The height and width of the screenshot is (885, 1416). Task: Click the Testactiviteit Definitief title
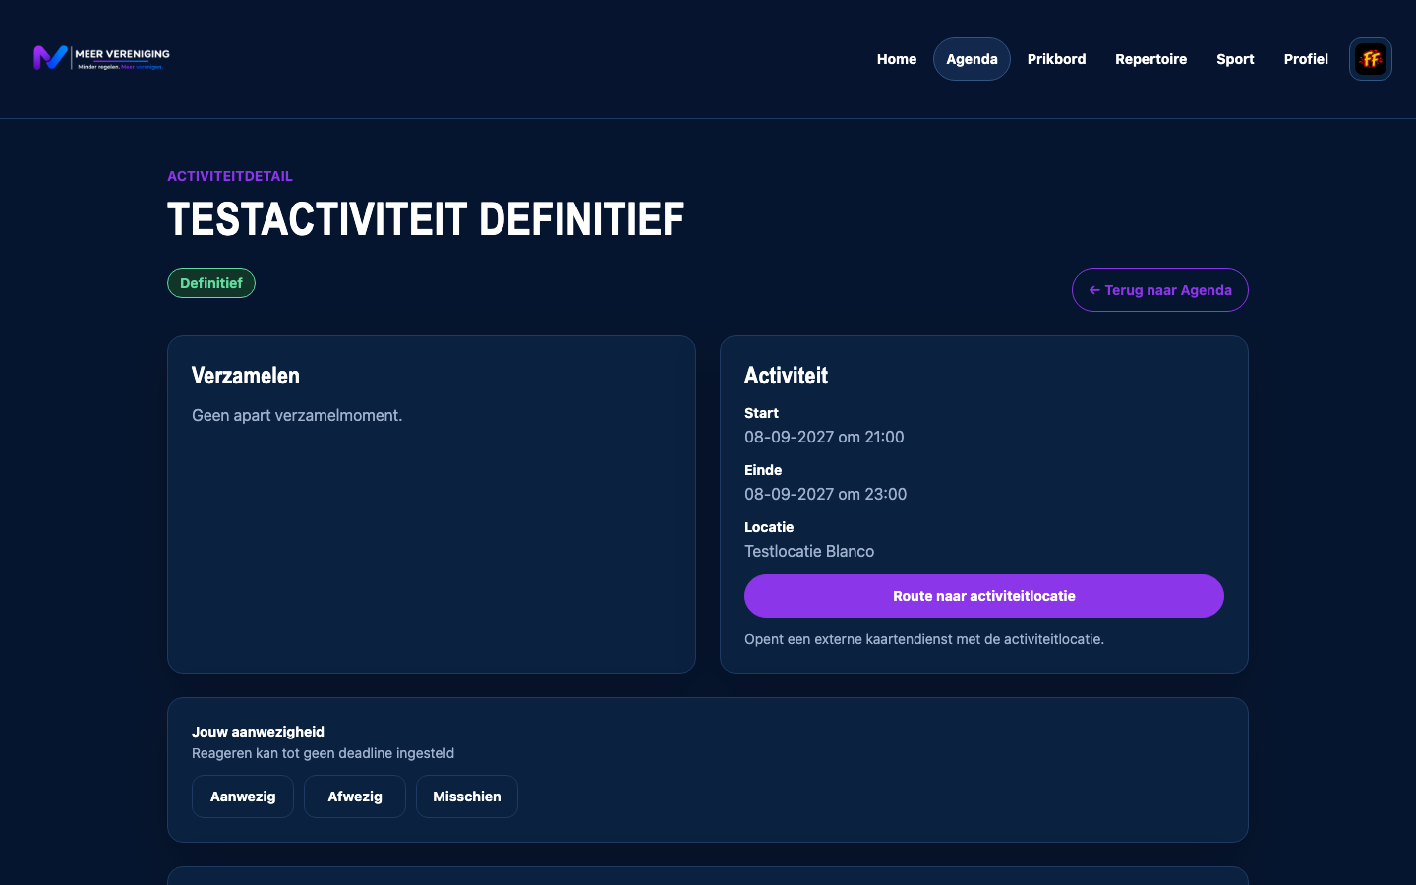click(x=426, y=219)
